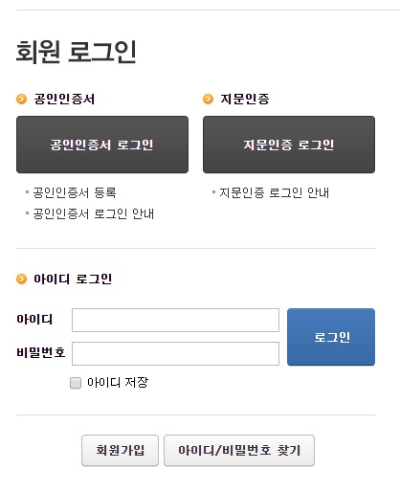Click the orange arrow icon beside 지문인증
This screenshot has height=492, width=400.
point(208,100)
